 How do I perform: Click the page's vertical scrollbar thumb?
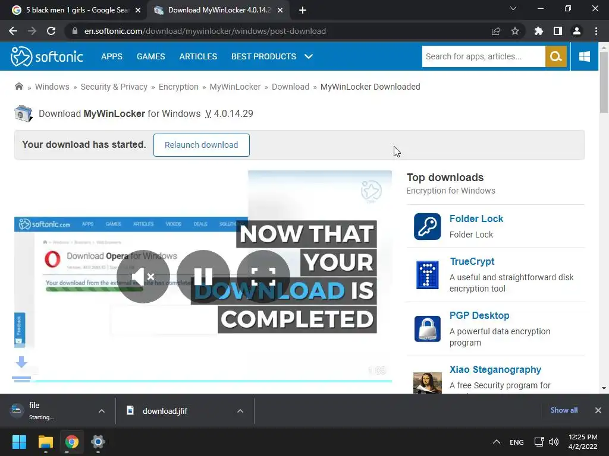pyautogui.click(x=604, y=82)
